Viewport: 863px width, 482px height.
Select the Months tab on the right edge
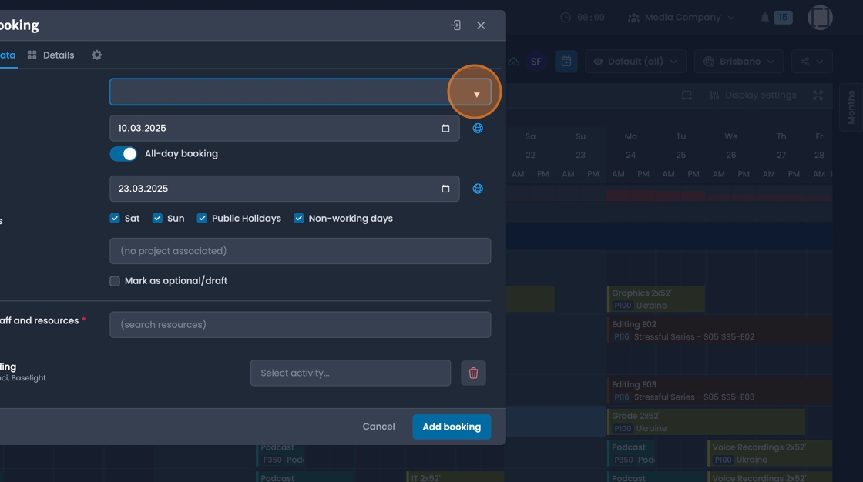tap(850, 106)
